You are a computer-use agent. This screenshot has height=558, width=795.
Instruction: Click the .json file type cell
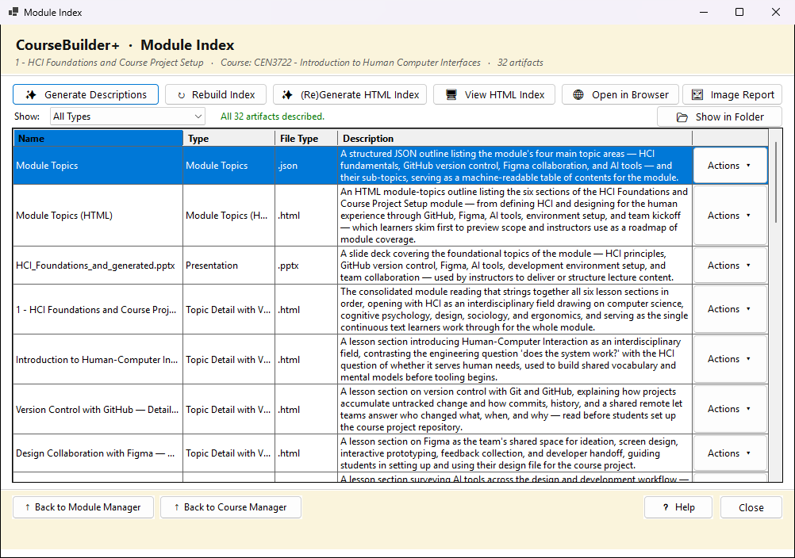coord(306,166)
